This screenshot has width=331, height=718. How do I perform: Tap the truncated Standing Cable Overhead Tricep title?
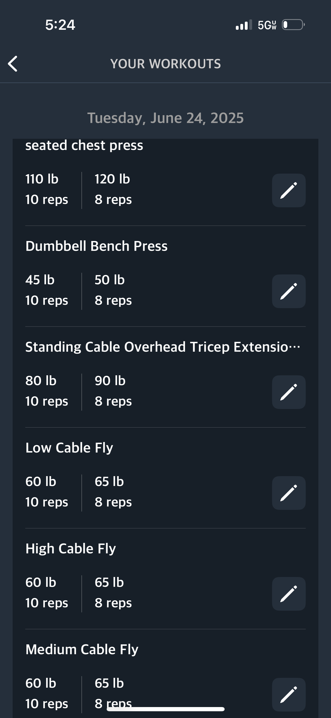tap(163, 347)
